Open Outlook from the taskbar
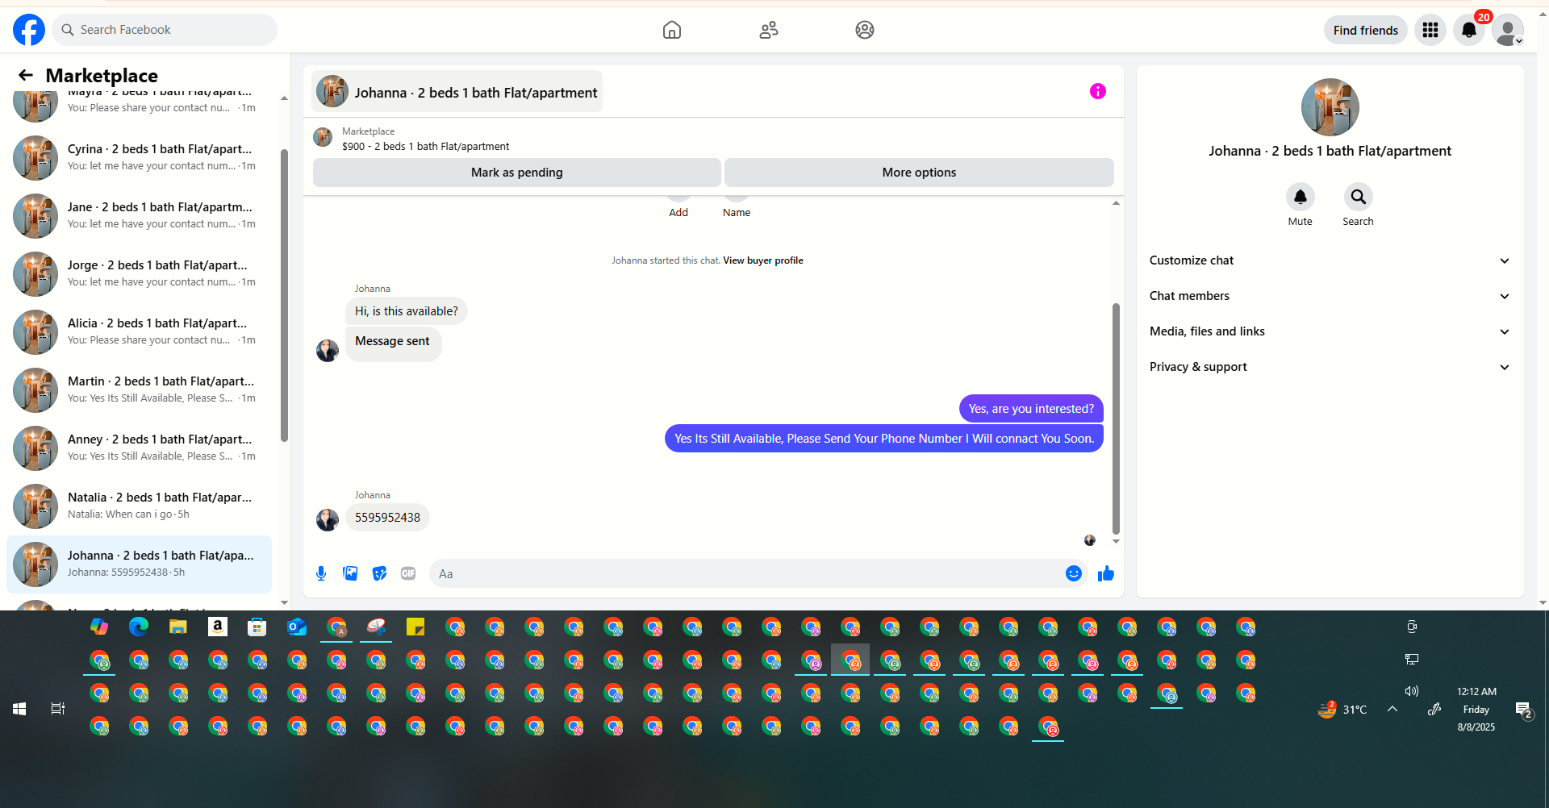This screenshot has height=808, width=1549. (297, 627)
